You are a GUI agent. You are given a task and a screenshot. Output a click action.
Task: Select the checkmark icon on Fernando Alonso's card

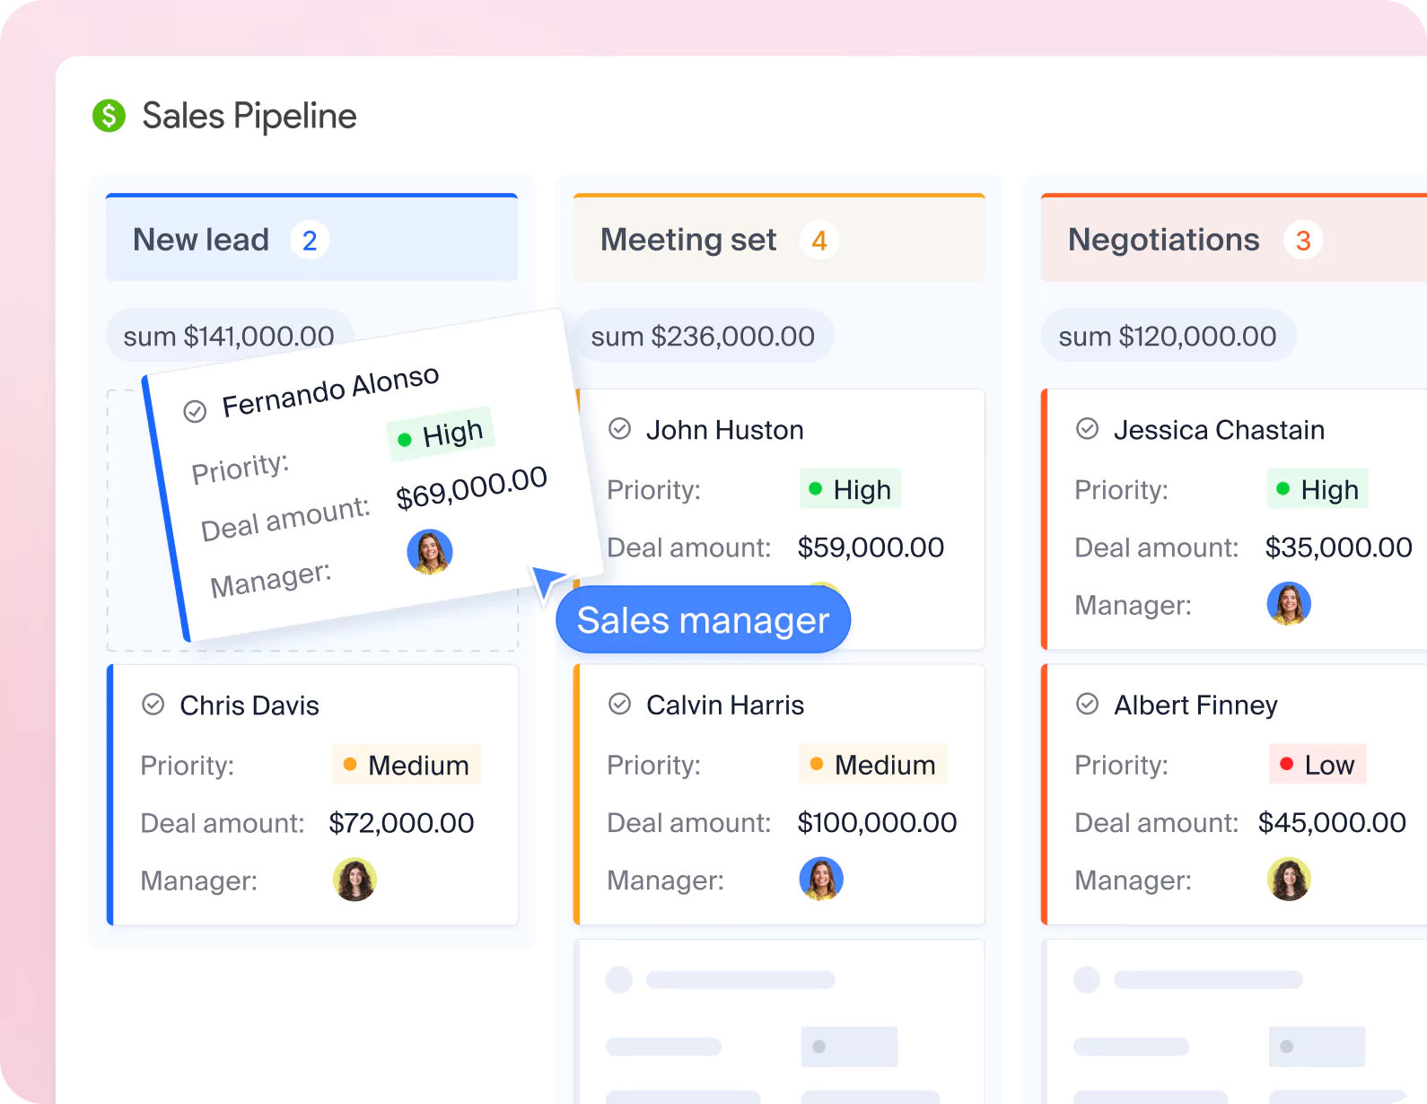coord(195,410)
